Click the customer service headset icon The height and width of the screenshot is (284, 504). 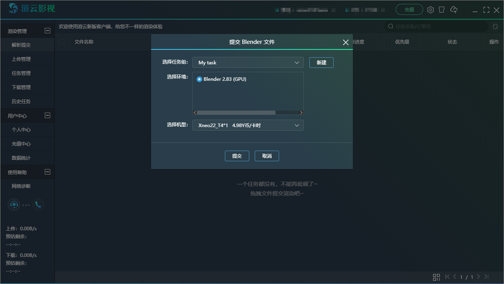pos(14,205)
